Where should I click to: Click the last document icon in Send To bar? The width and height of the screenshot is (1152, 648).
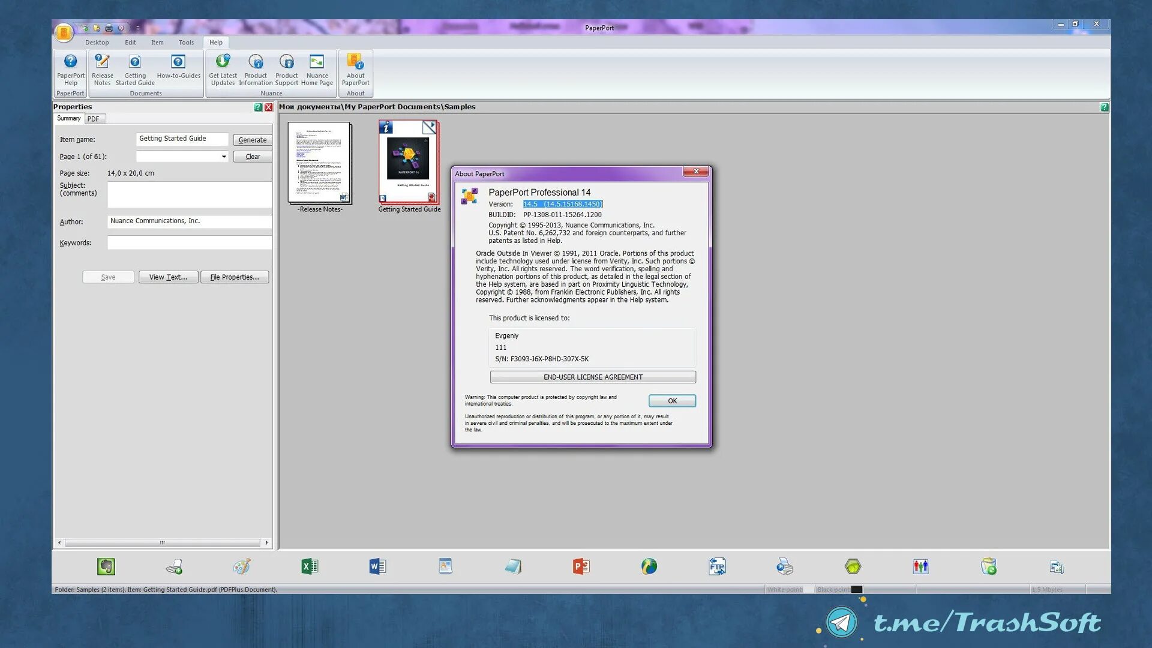coord(1057,567)
